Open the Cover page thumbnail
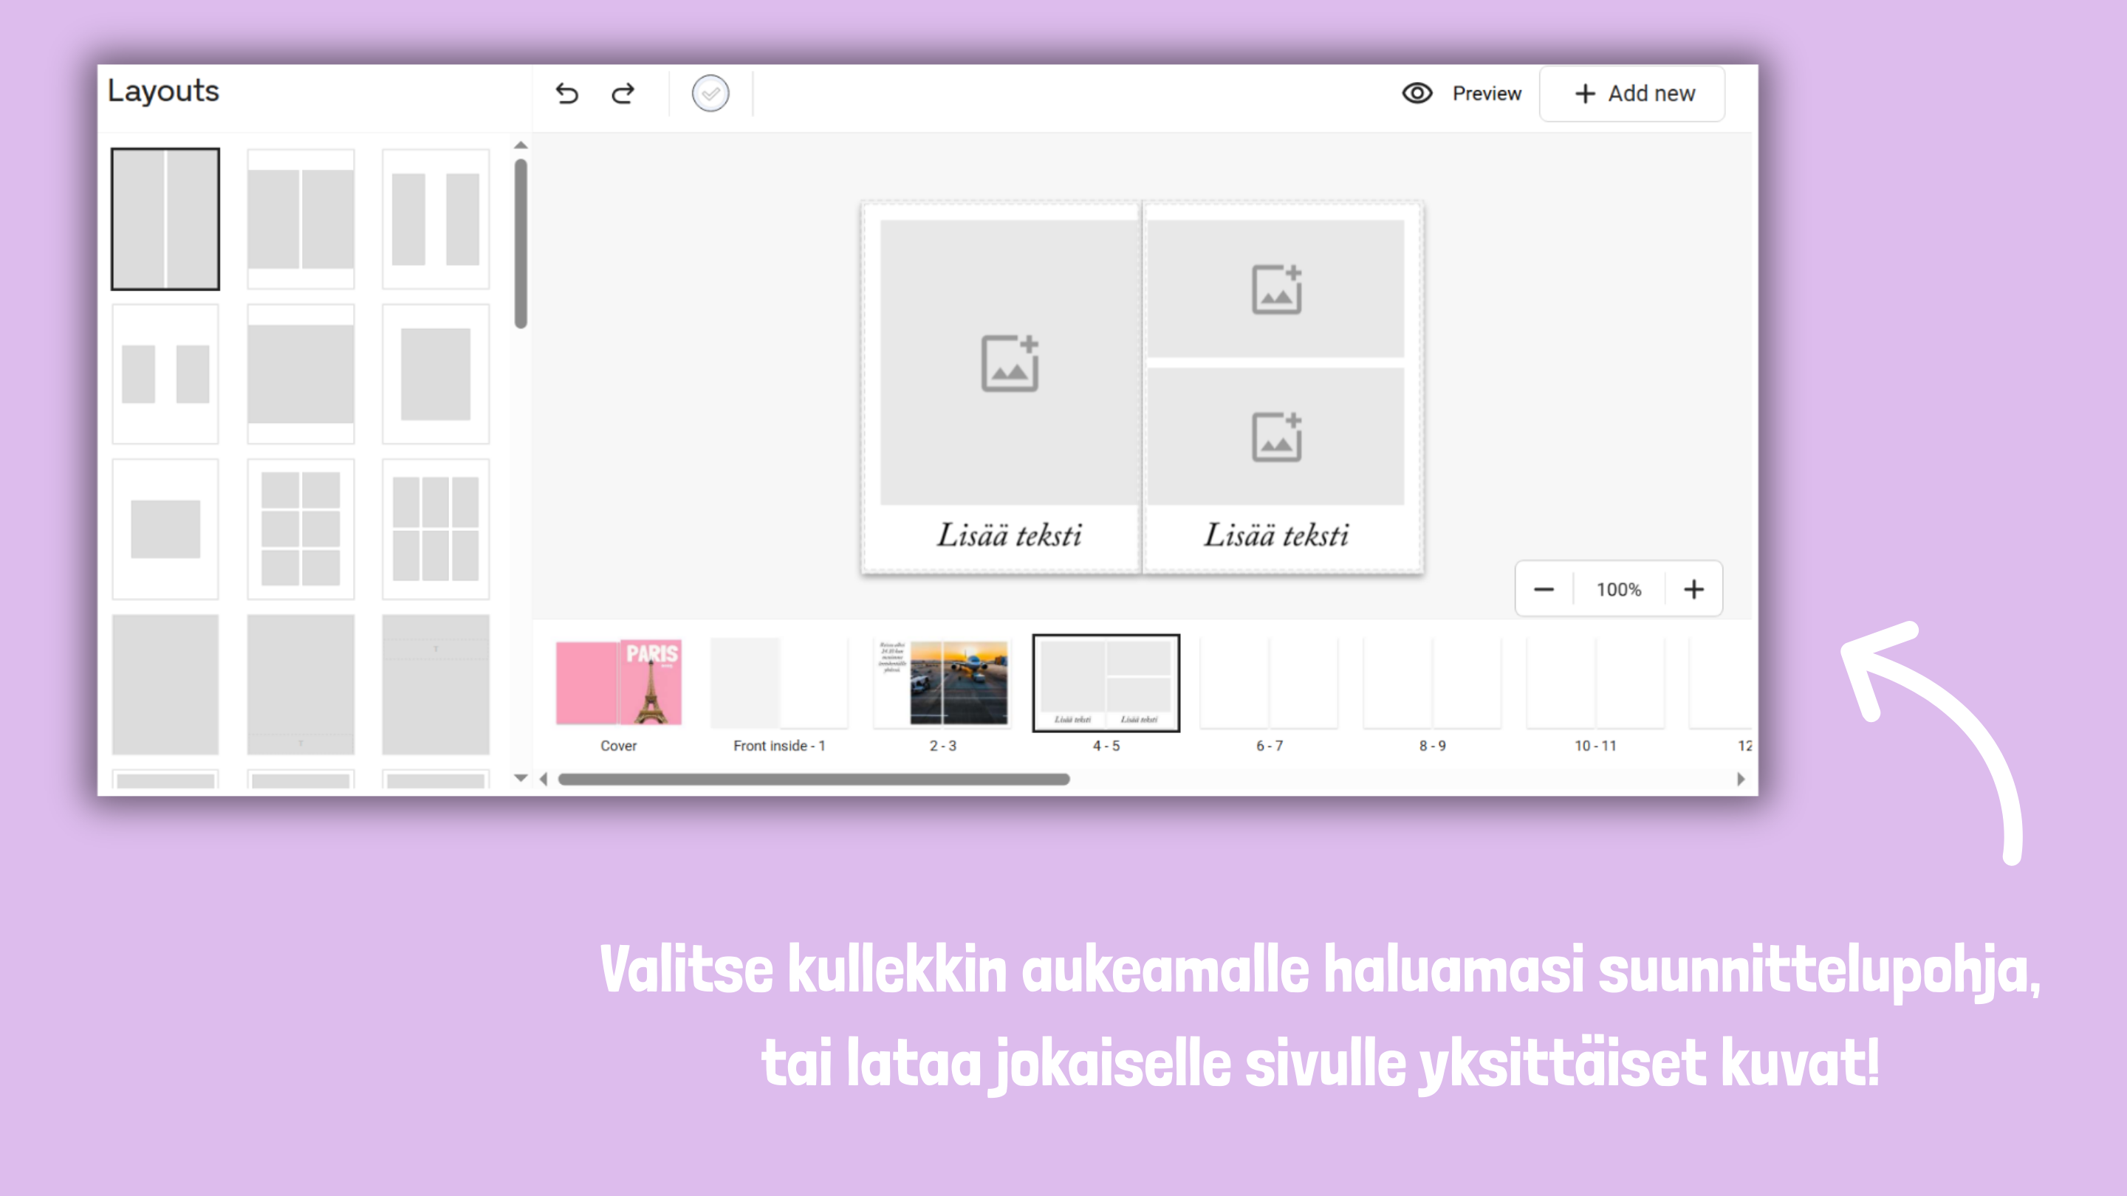 (618, 683)
